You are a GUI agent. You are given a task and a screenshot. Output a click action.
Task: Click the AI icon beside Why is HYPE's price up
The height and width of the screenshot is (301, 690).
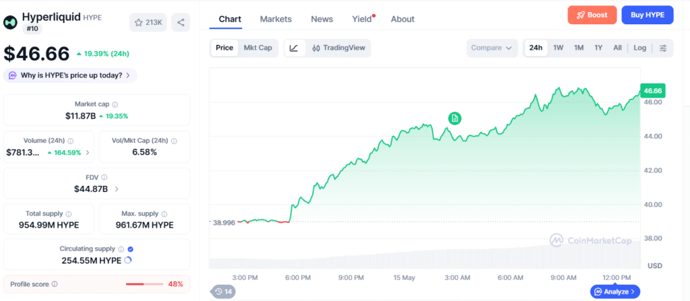pyautogui.click(x=13, y=75)
